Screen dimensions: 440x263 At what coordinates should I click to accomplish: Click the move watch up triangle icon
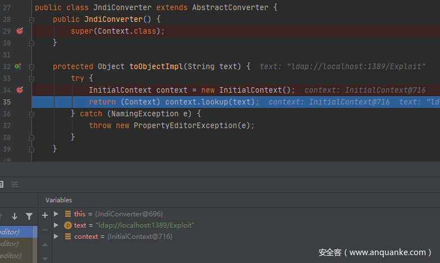pyautogui.click(x=45, y=244)
